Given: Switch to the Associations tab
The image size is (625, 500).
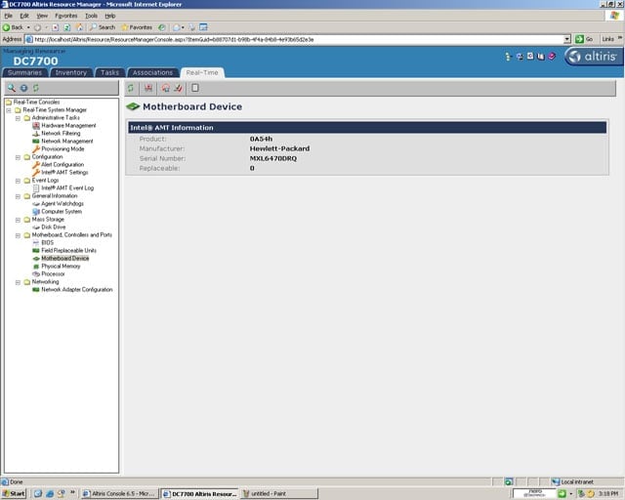Looking at the screenshot, I should point(152,72).
